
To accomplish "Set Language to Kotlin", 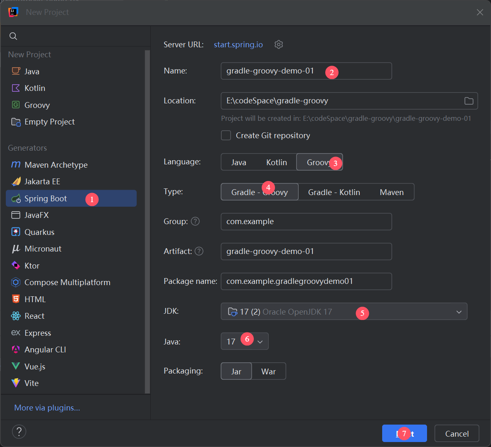I will pyautogui.click(x=277, y=162).
